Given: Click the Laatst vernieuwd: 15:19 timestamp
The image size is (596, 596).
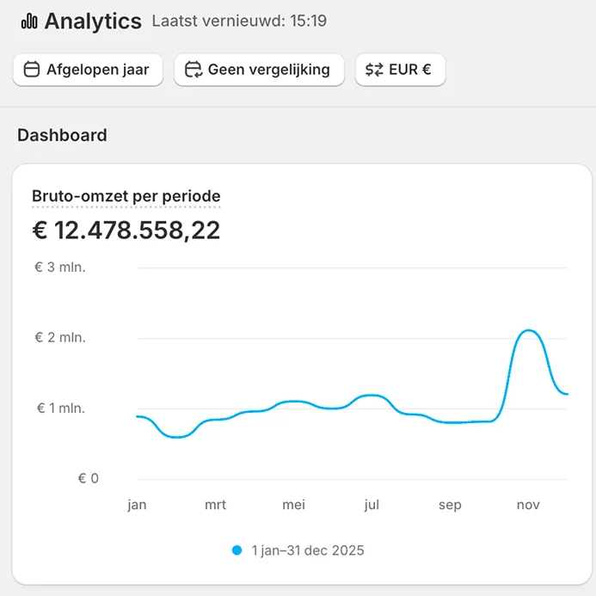Looking at the screenshot, I should click(x=239, y=21).
